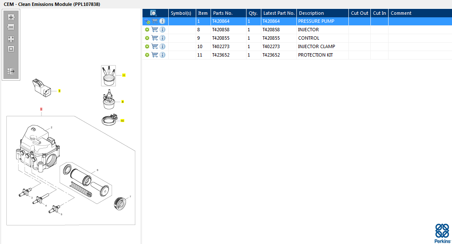Select the CONTROL description cell
452x244 pixels.
tap(322, 38)
